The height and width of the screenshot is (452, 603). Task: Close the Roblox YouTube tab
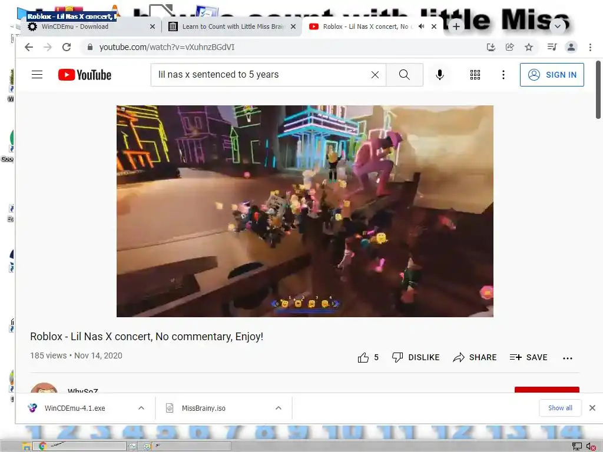(x=434, y=26)
